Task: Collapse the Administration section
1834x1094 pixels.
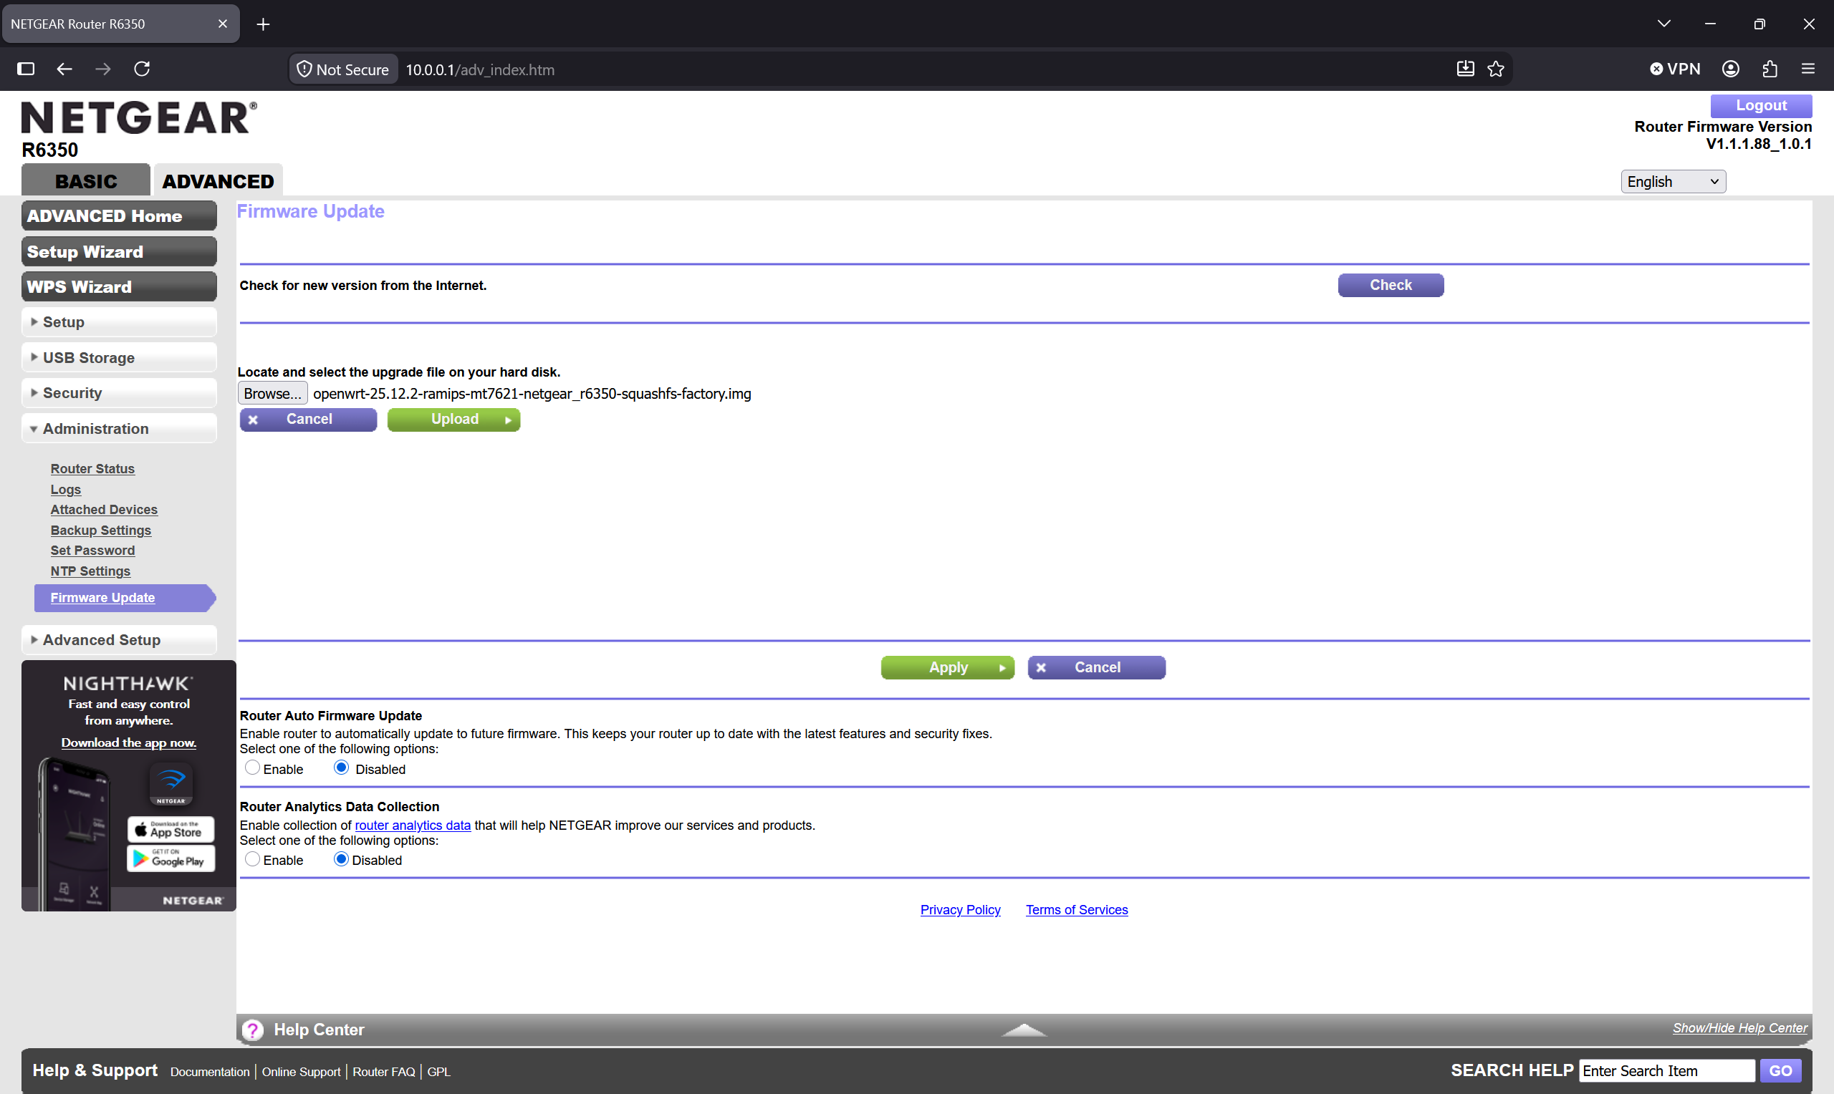Action: (x=120, y=428)
